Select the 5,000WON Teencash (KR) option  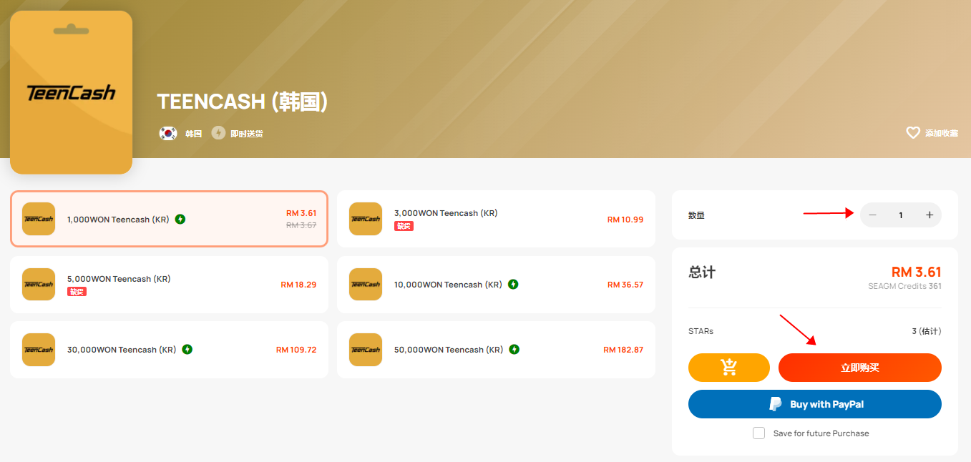pos(169,285)
